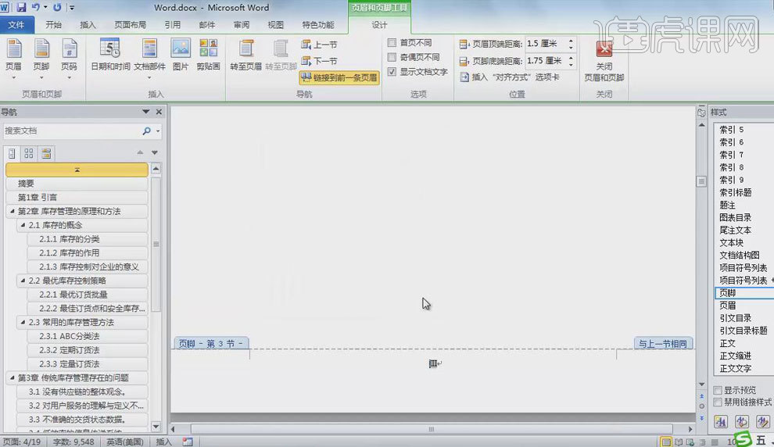Check 首页不同 different first page
The width and height of the screenshot is (774, 447).
pyautogui.click(x=392, y=43)
